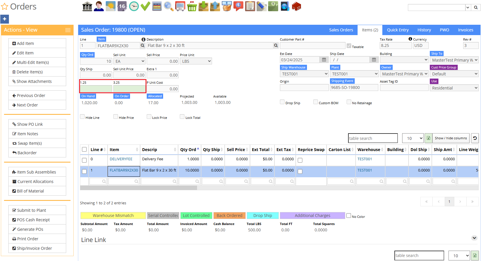This screenshot has height=261, width=481.
Task: Click the Lot Controlled color legend
Action: (x=196, y=216)
